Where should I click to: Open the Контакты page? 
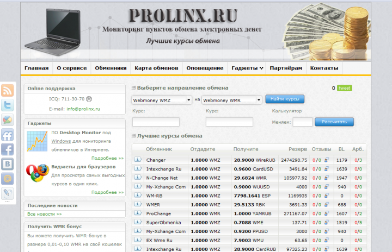(x=324, y=68)
